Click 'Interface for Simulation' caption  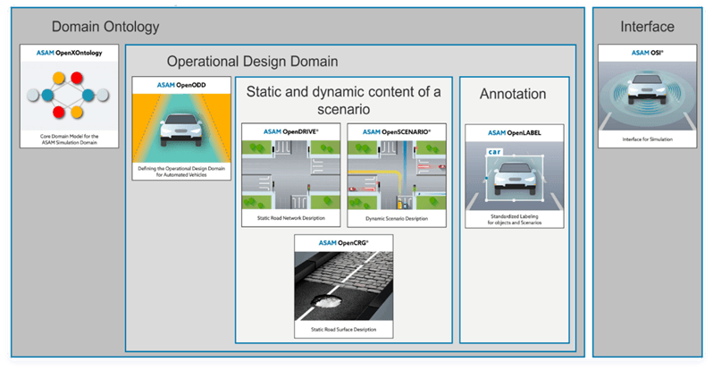[647, 139]
